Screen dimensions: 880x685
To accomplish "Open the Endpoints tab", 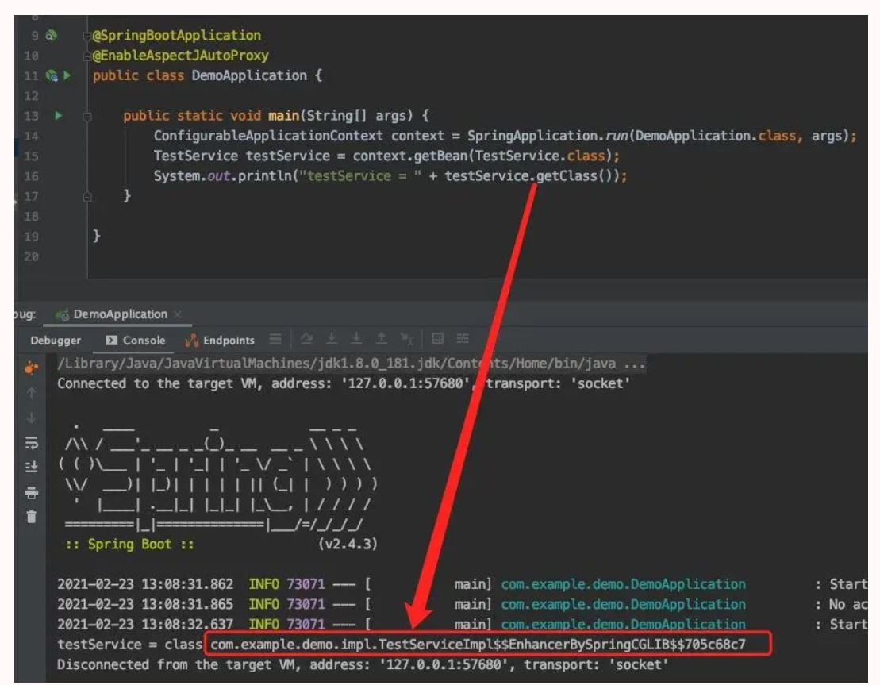I will pyautogui.click(x=220, y=341).
